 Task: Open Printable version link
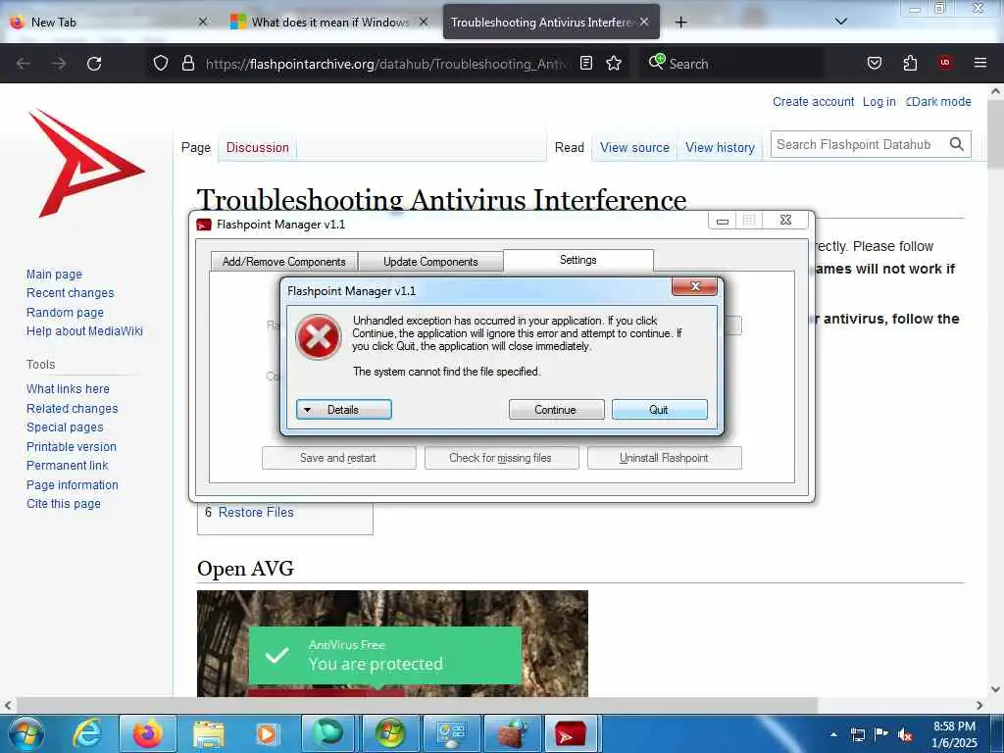[x=71, y=447]
